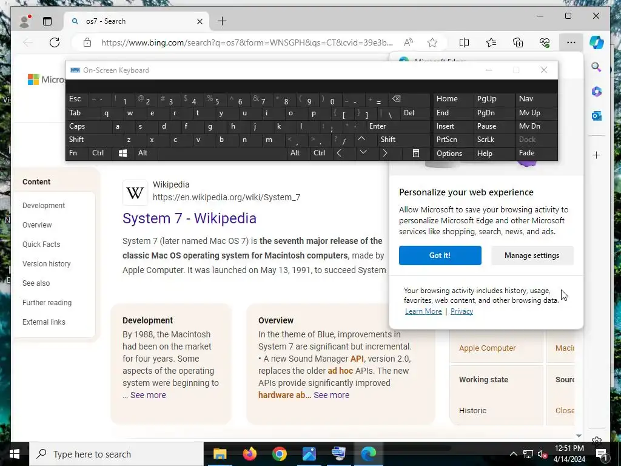Toggle left Ctrl key on On-Screen Keyboard

pos(100,153)
